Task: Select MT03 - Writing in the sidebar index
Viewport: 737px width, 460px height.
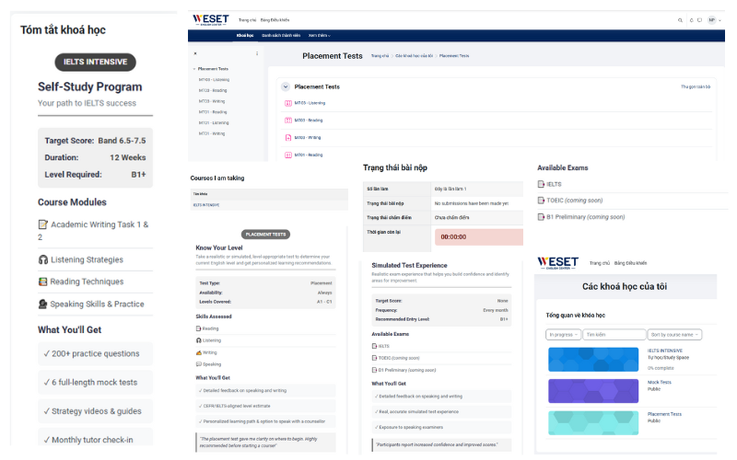Action: coord(212,101)
